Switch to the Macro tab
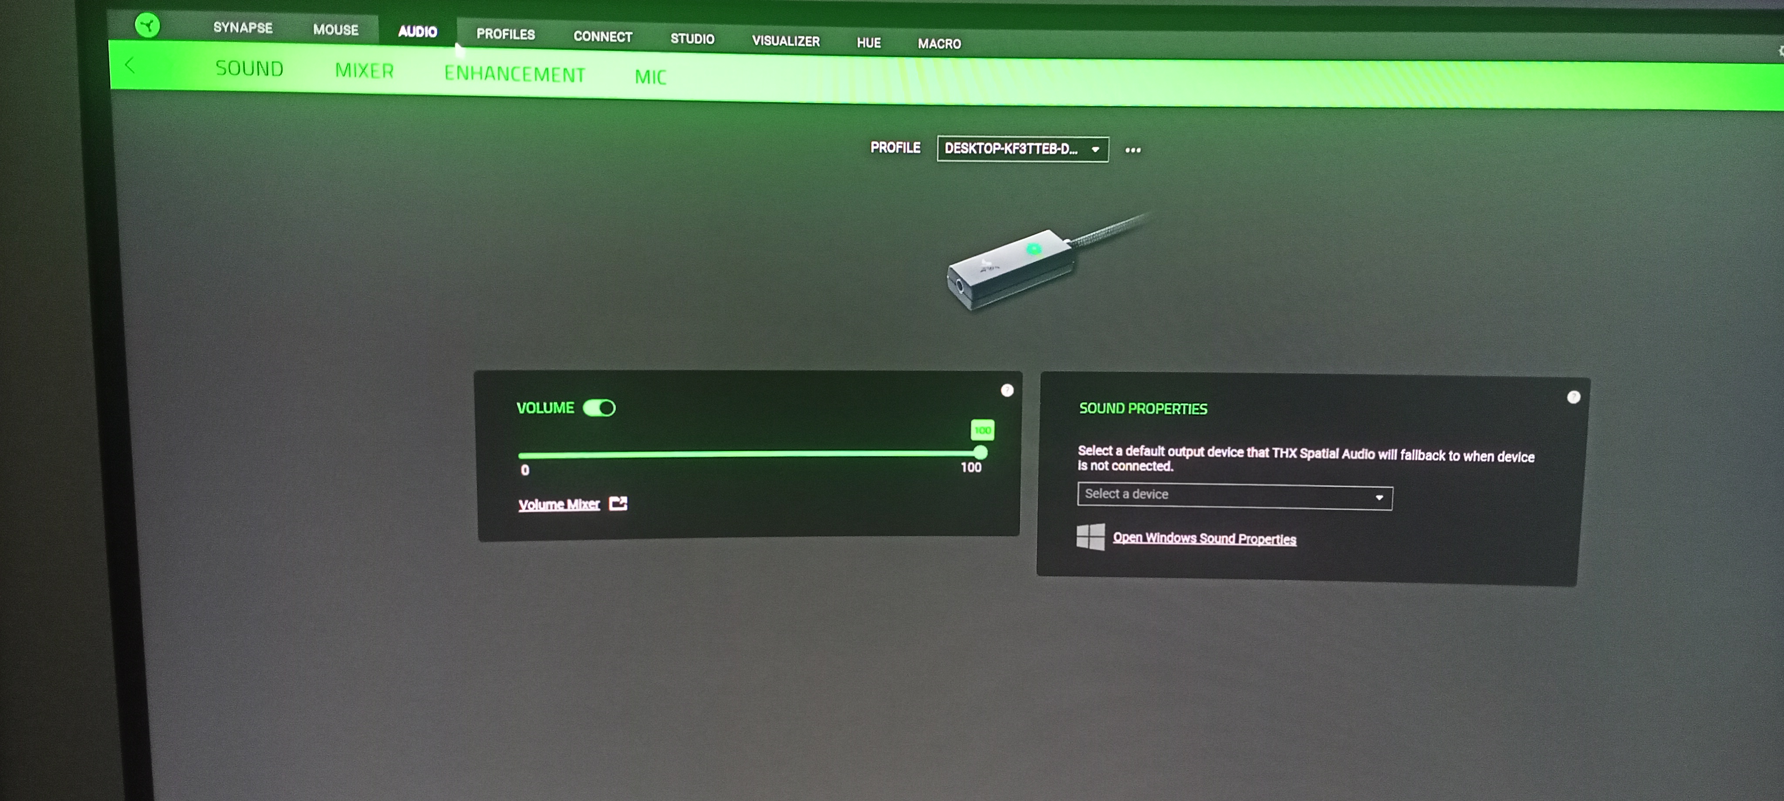Screen dimensions: 1784x801 pos(939,44)
